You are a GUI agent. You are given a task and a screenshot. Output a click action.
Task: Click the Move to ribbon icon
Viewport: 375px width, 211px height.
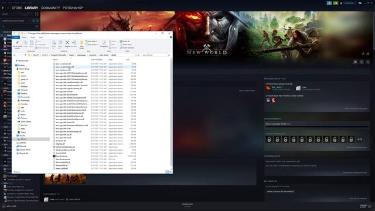coord(54,45)
